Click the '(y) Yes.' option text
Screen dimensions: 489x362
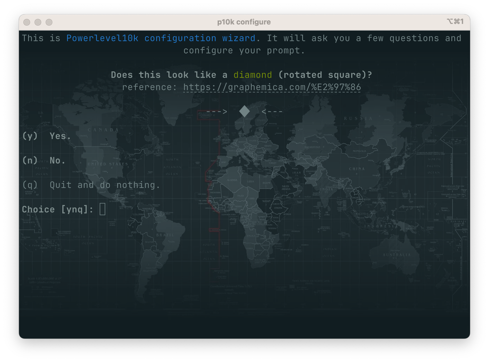pos(47,136)
